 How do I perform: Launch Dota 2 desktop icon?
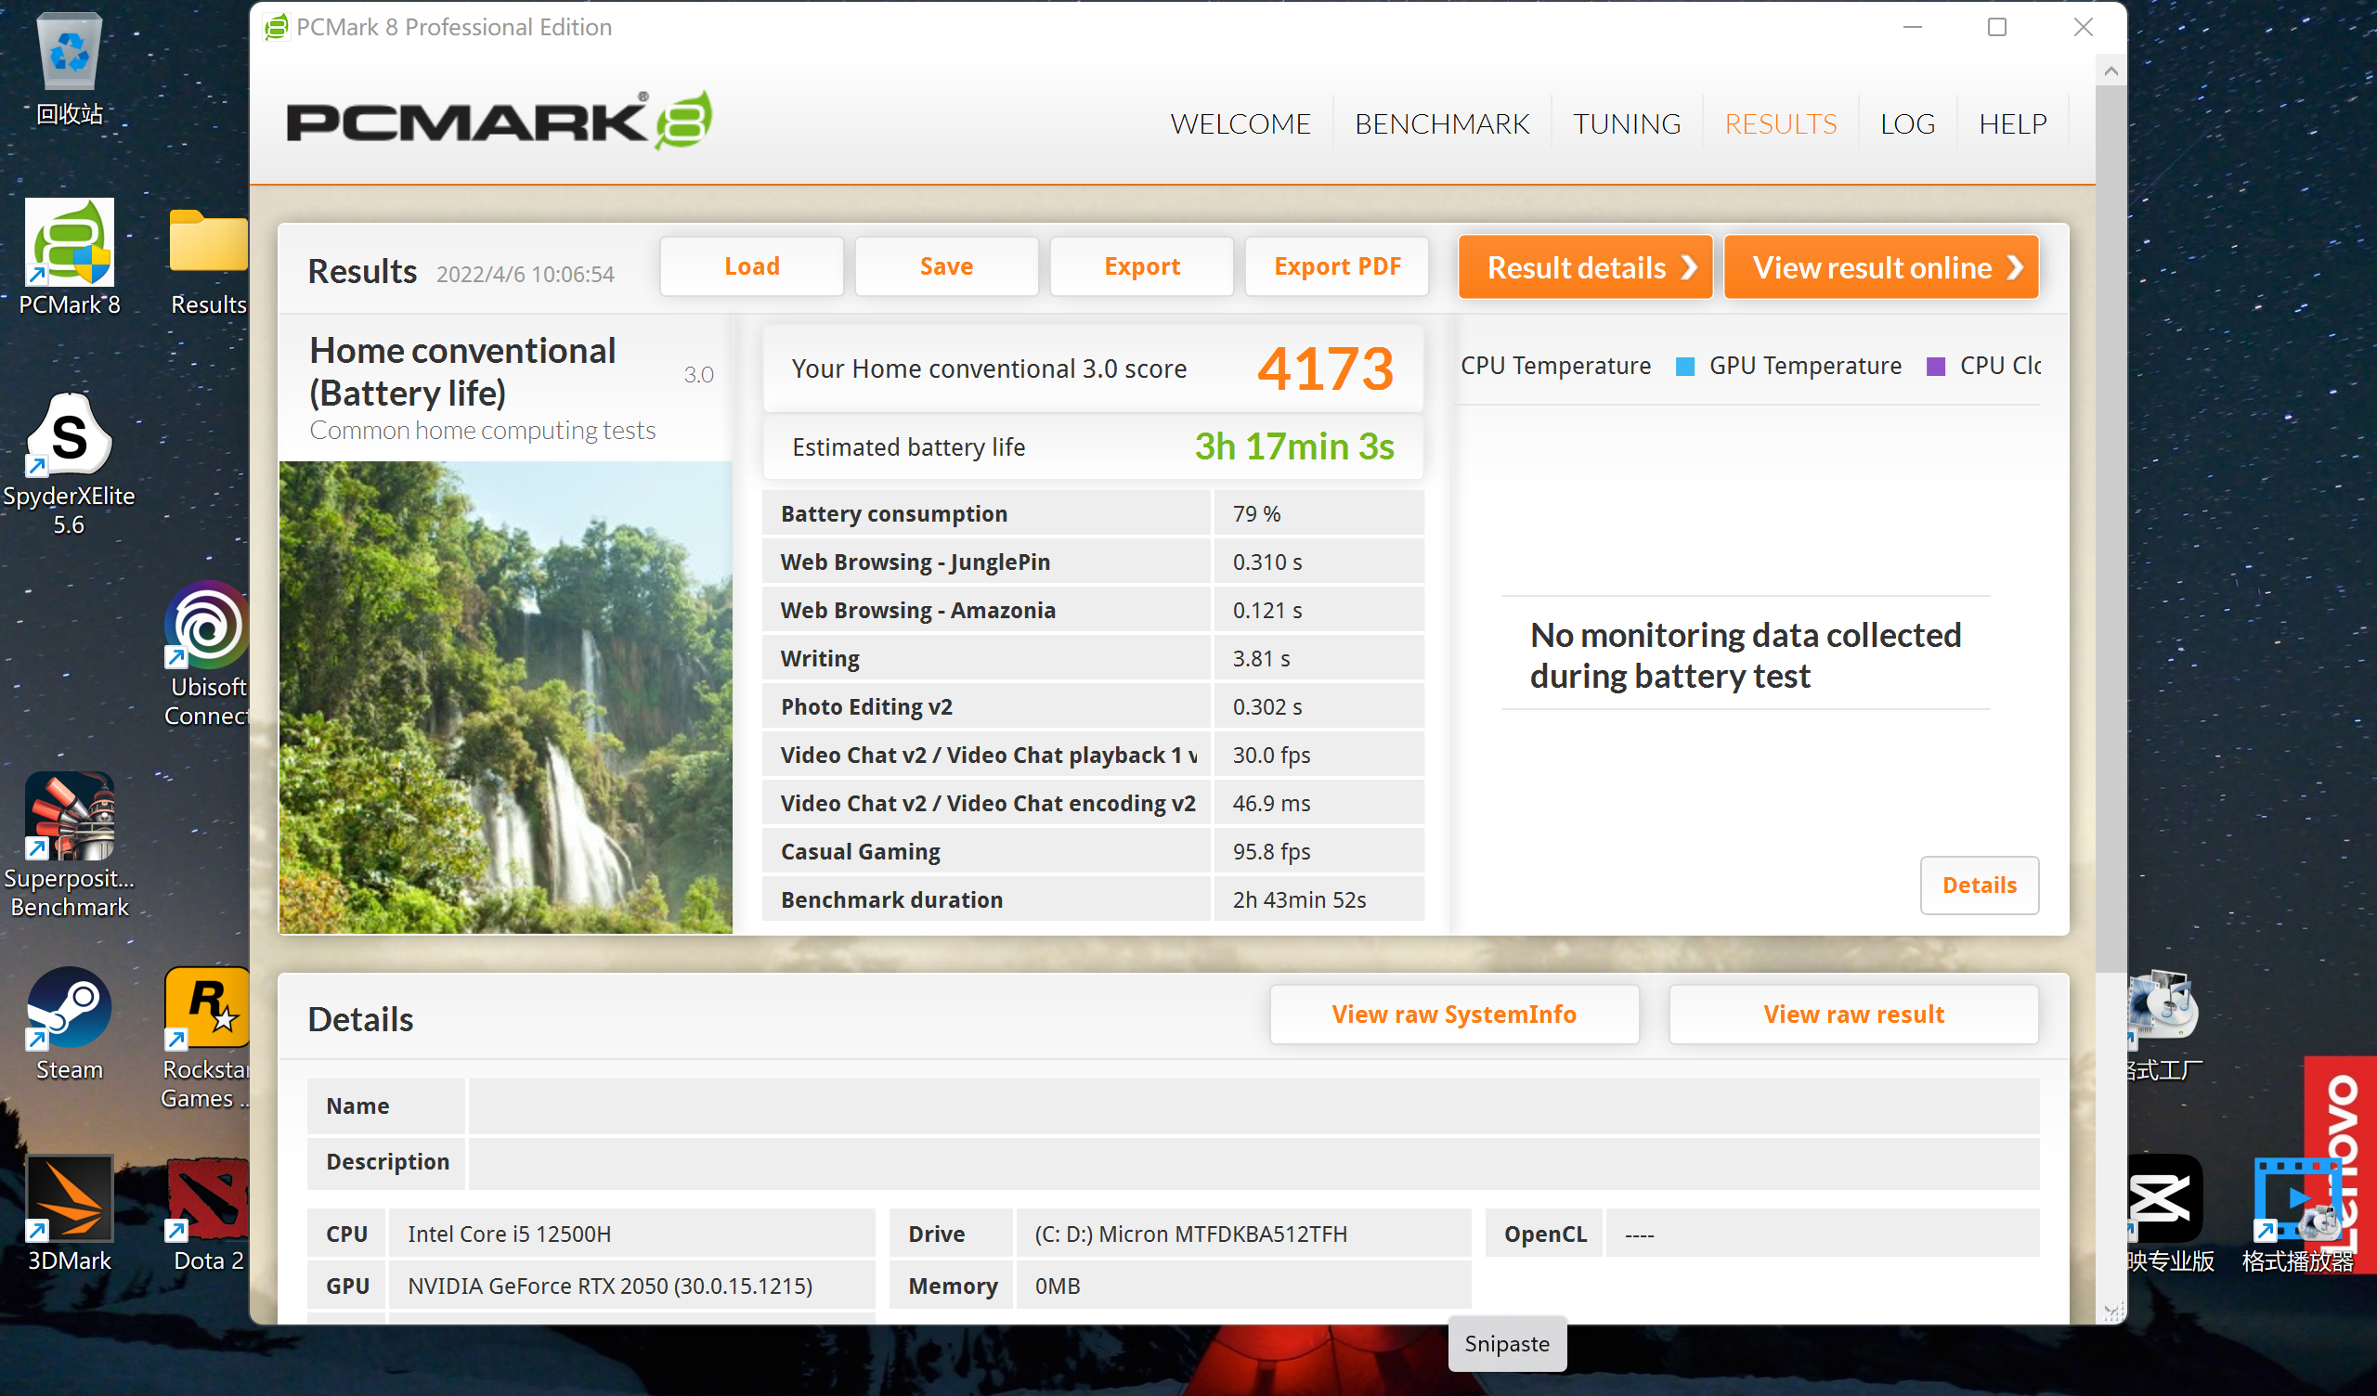point(207,1200)
